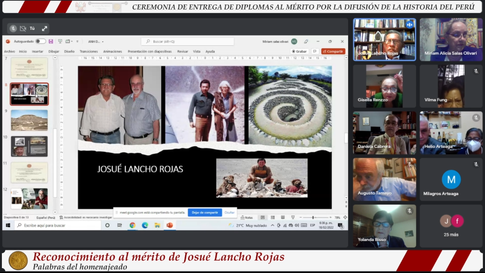Click the Dejar de compartir button
This screenshot has width=485, height=273.
point(205,213)
